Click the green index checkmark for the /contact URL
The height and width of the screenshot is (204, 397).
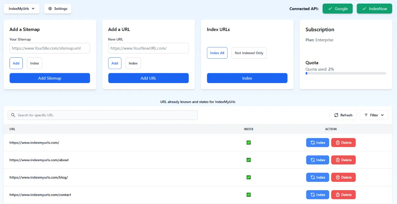click(x=248, y=195)
